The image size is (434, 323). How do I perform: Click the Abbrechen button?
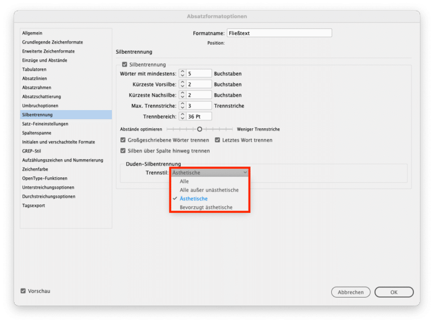pos(351,292)
